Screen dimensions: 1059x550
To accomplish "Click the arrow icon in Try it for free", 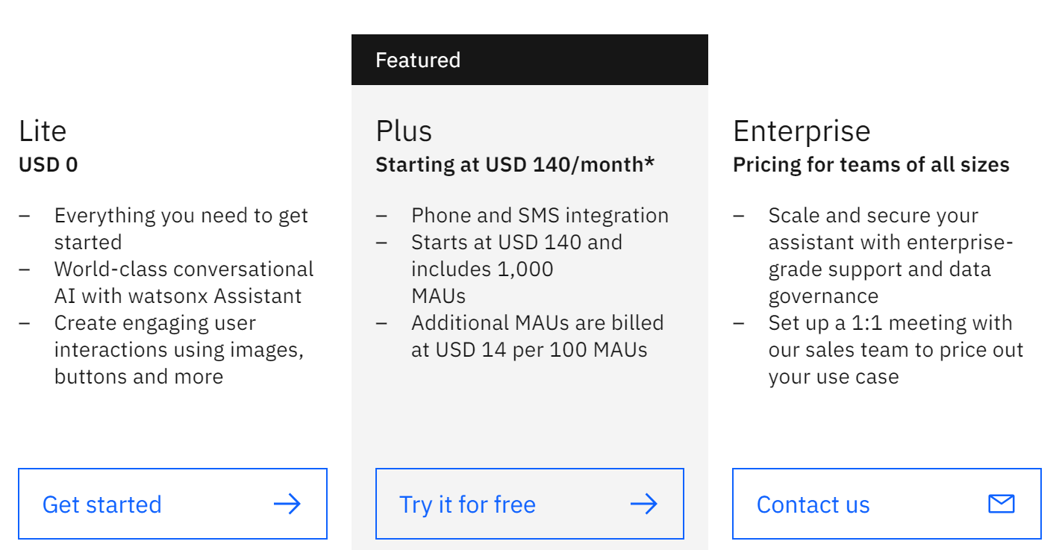I will [644, 504].
